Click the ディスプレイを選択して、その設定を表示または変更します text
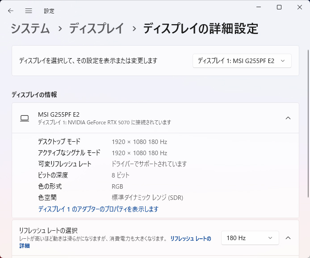Image resolution: width=310 pixels, height=258 pixels. pyautogui.click(x=88, y=61)
